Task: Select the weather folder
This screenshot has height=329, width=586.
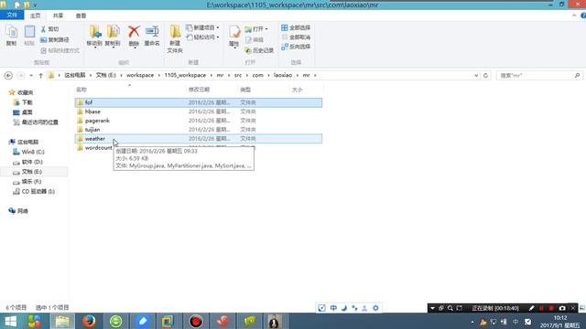Action: pyautogui.click(x=199, y=138)
